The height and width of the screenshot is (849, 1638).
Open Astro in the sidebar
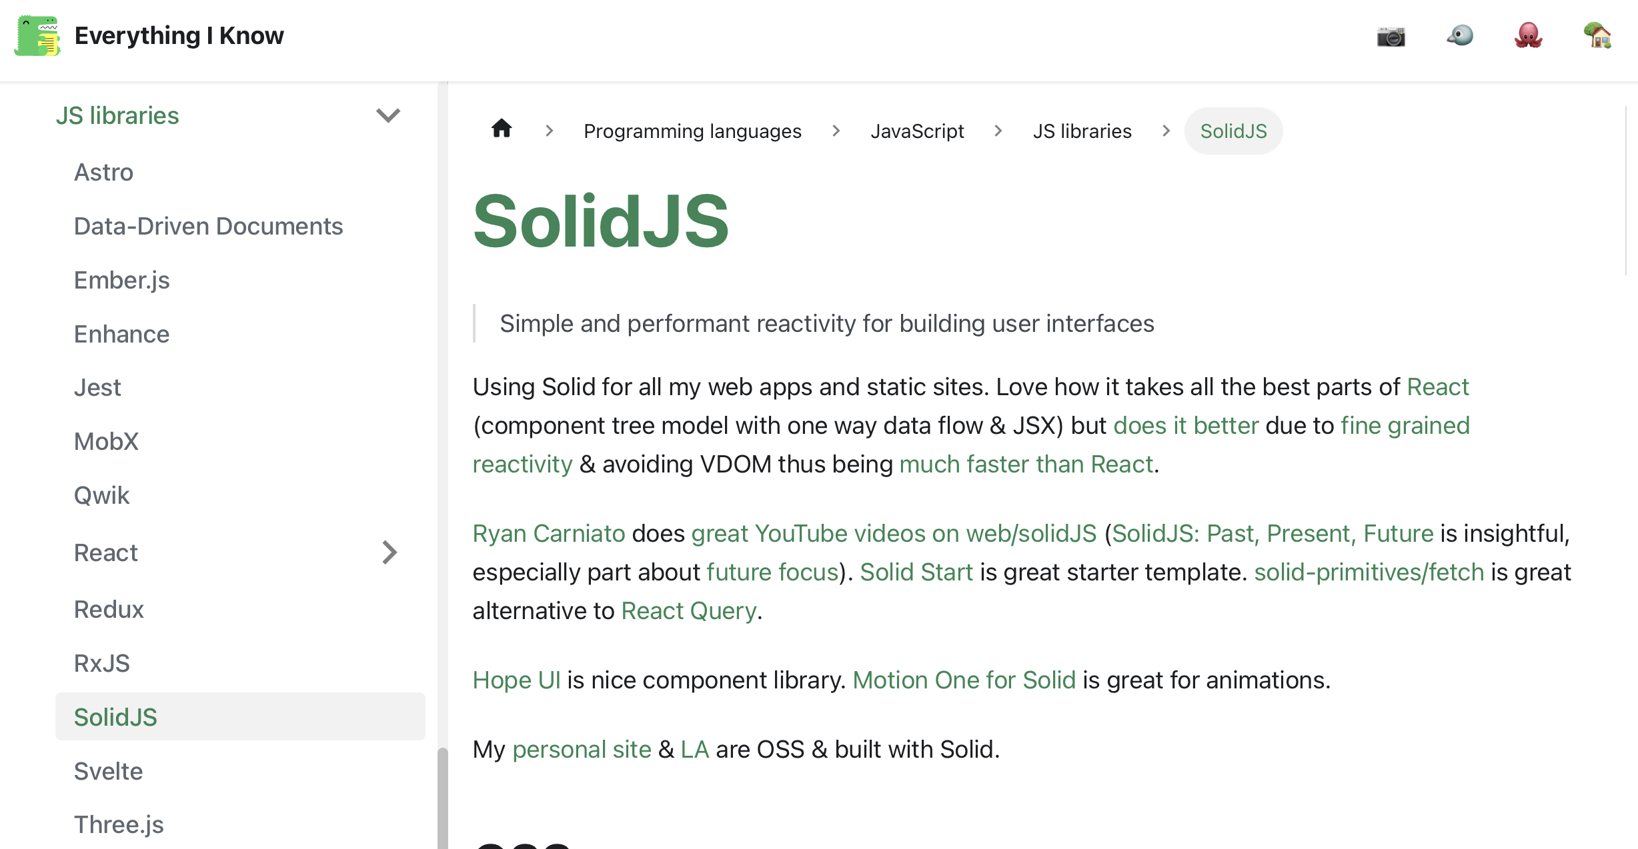[103, 172]
